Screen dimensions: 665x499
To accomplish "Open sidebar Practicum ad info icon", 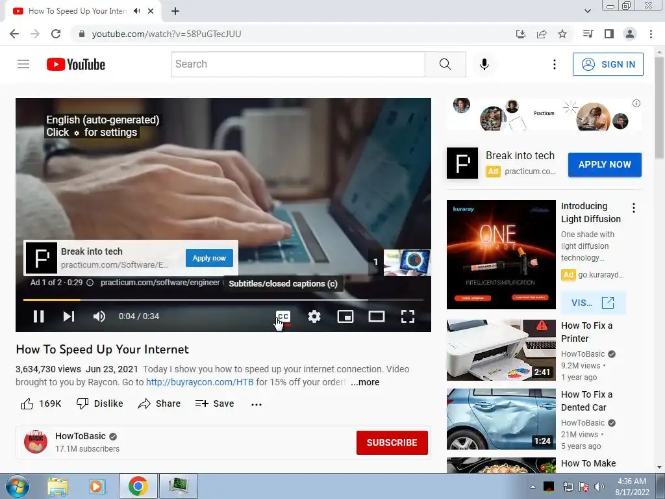I will click(x=636, y=103).
